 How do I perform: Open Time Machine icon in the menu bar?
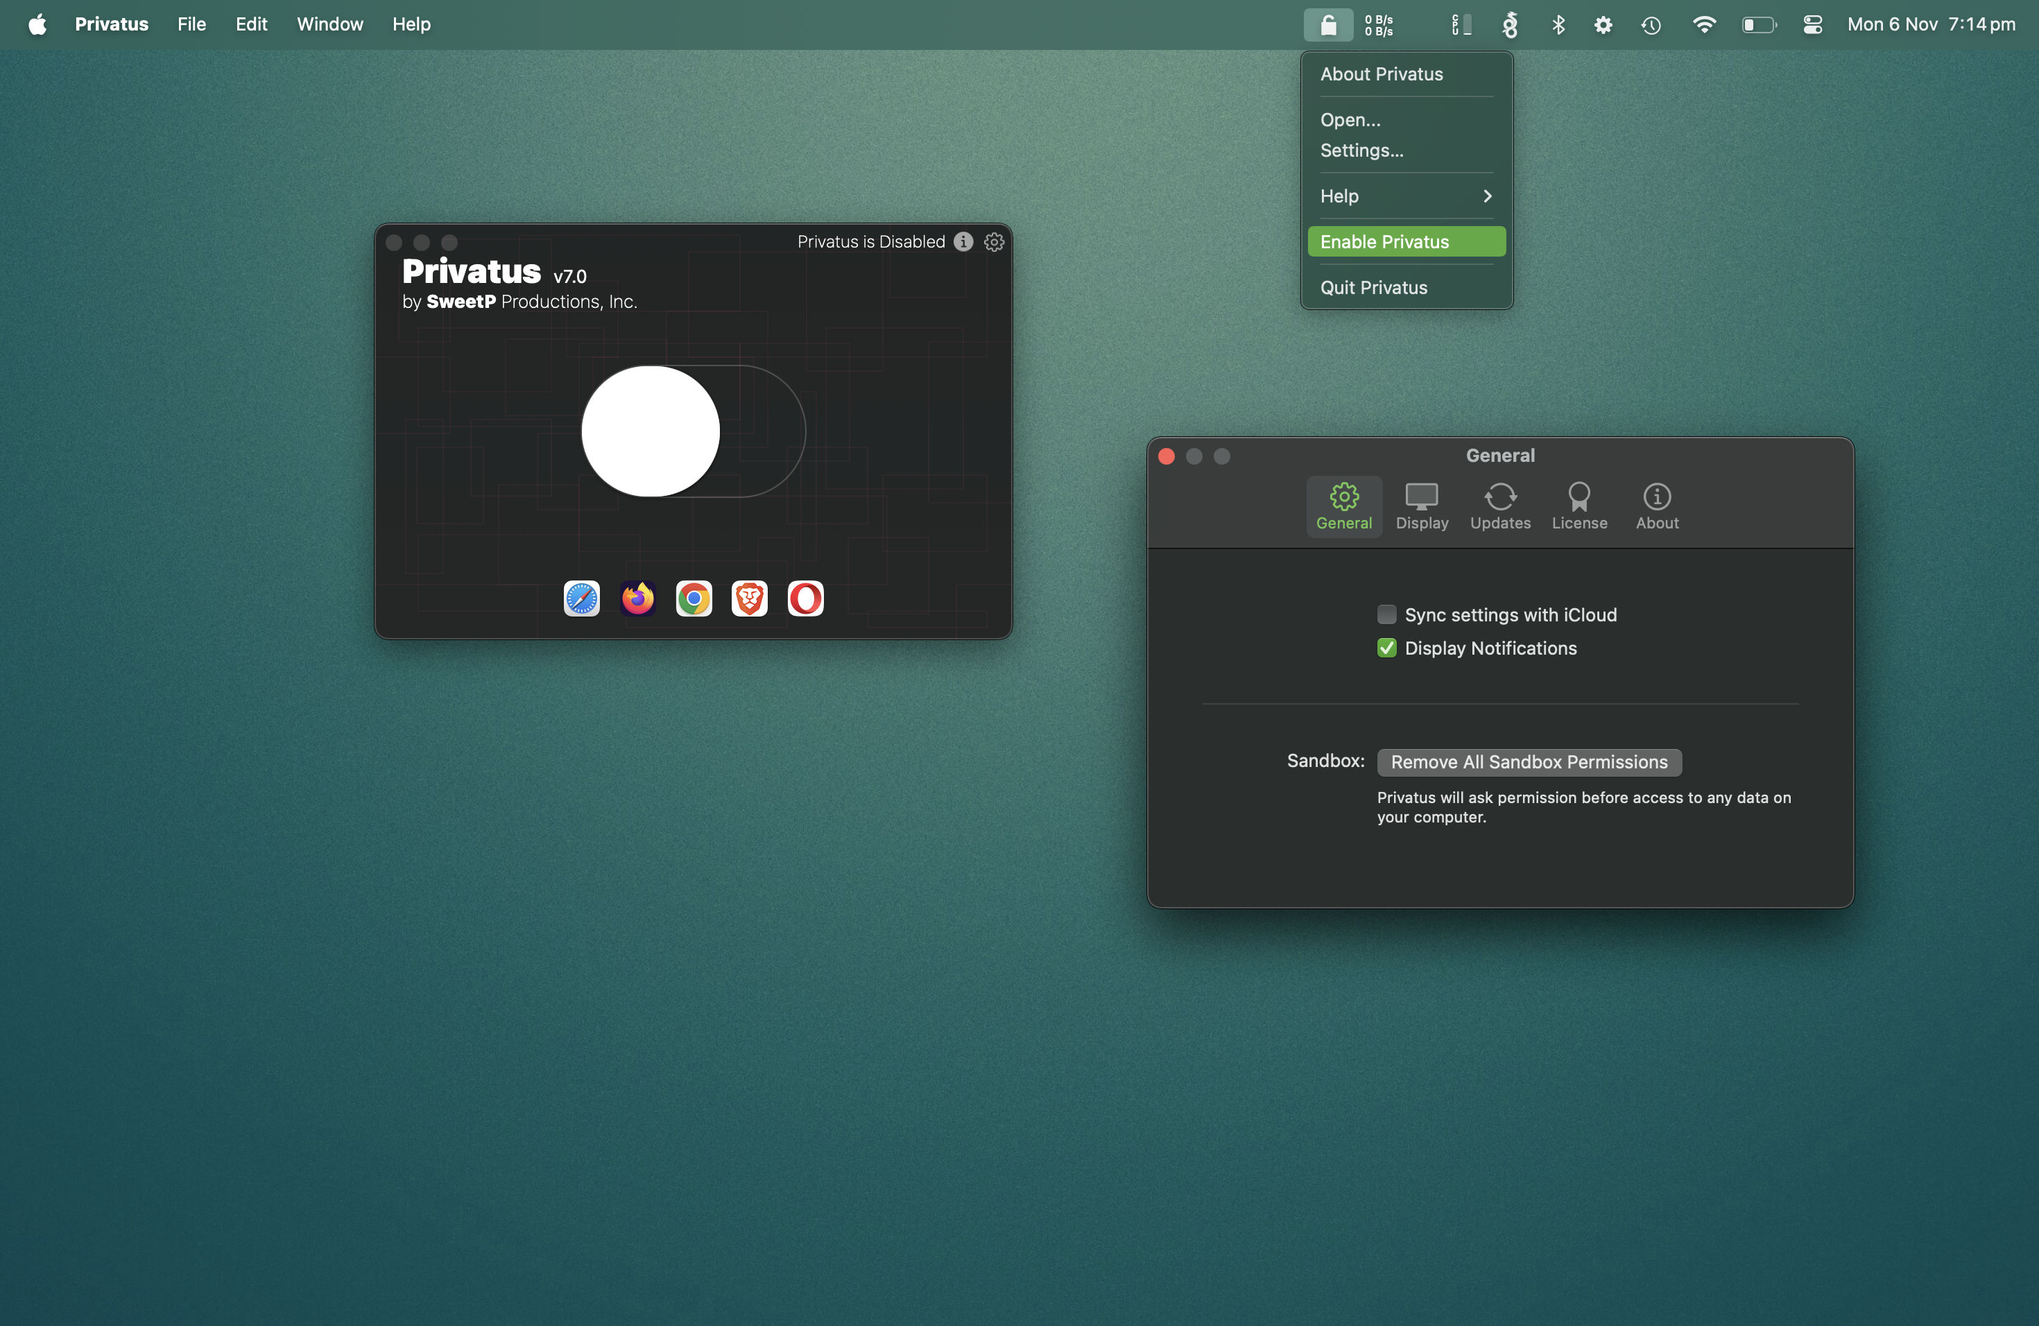point(1651,25)
